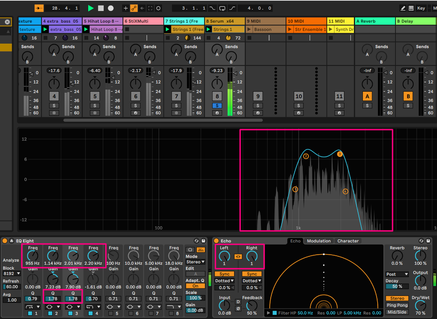The width and height of the screenshot is (437, 319).
Task: Switch to Echo Modulation tab
Action: [319, 241]
